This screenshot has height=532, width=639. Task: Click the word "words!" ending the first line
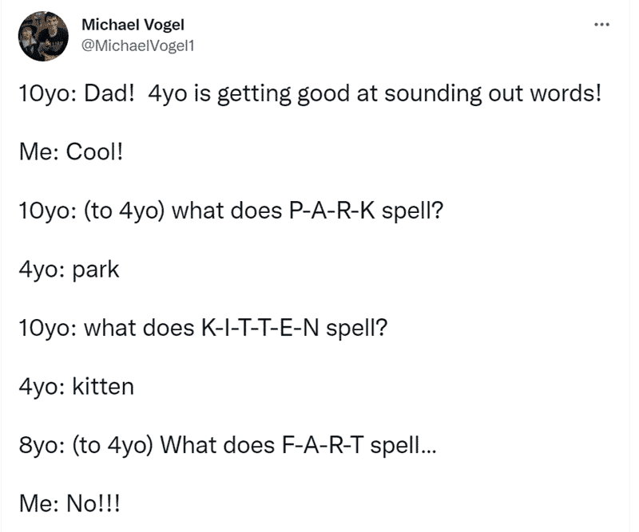(x=566, y=93)
